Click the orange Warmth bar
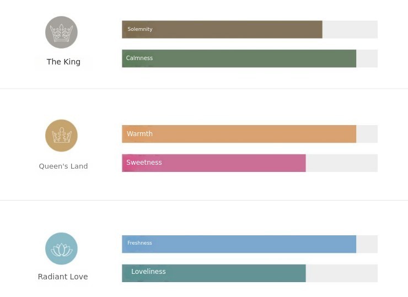The image size is (408, 297). [x=239, y=134]
